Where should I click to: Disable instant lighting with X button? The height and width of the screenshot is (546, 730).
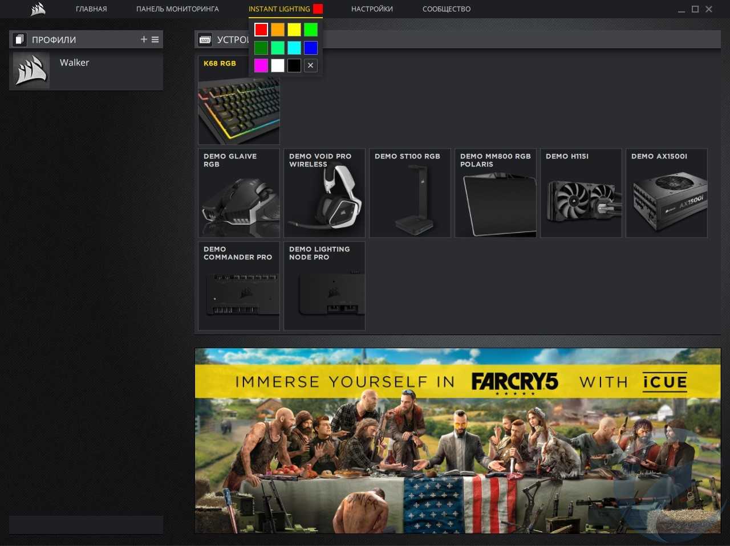[311, 66]
